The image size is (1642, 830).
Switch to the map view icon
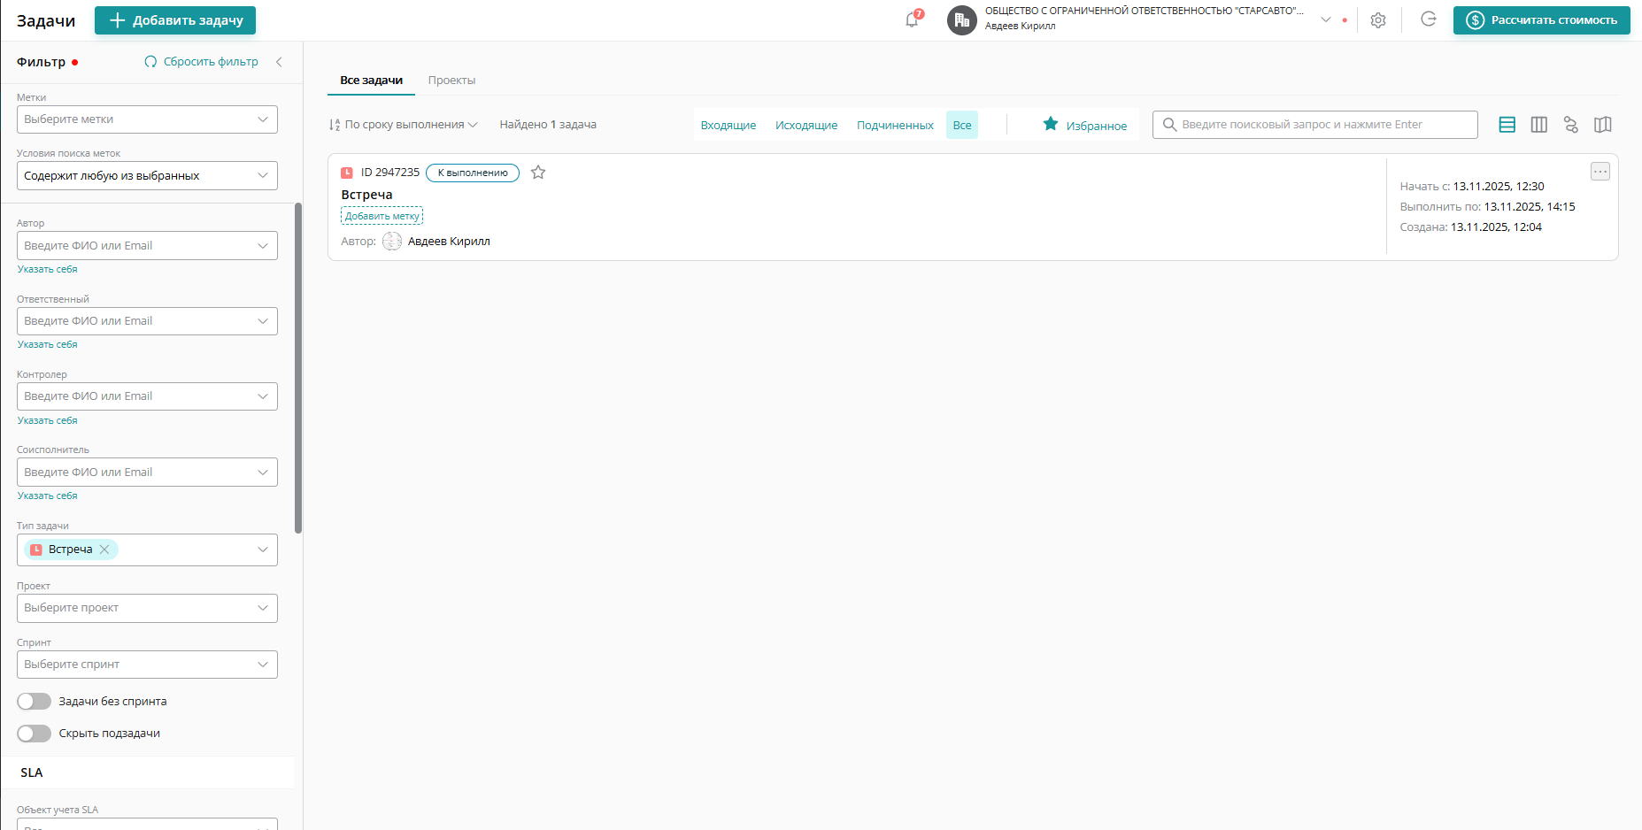click(1603, 125)
